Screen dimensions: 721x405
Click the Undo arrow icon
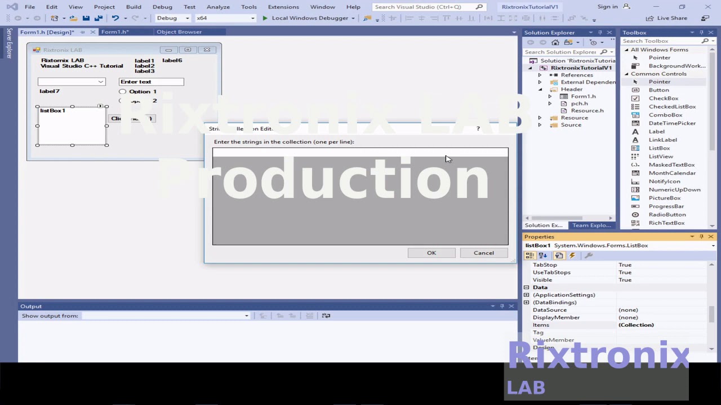coord(115,18)
